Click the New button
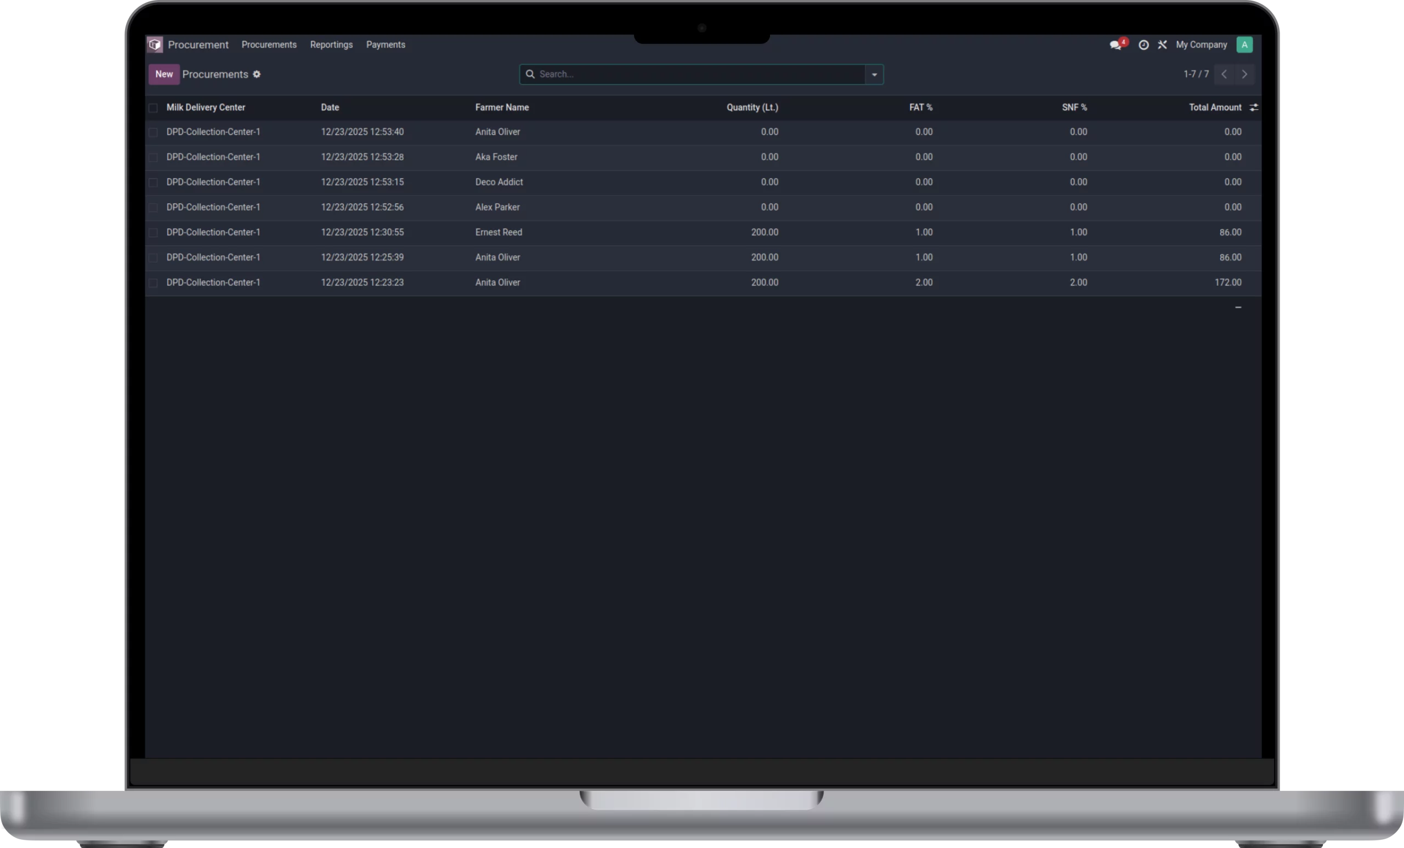Viewport: 1404px width, 848px height. (164, 74)
